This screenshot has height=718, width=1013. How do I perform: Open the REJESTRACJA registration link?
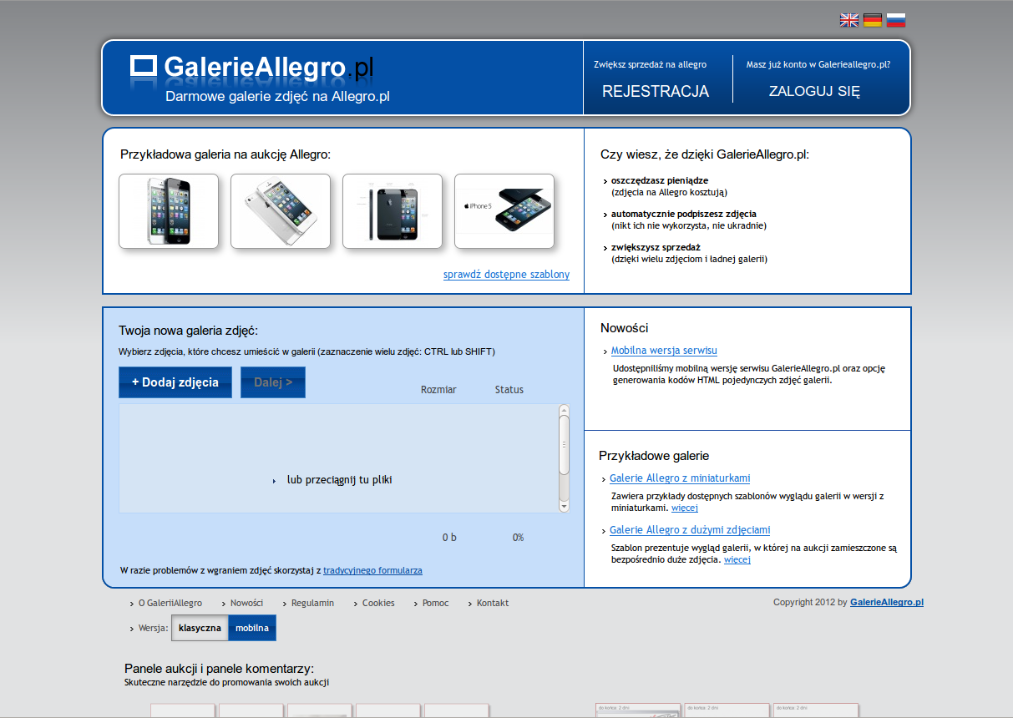pyautogui.click(x=656, y=91)
